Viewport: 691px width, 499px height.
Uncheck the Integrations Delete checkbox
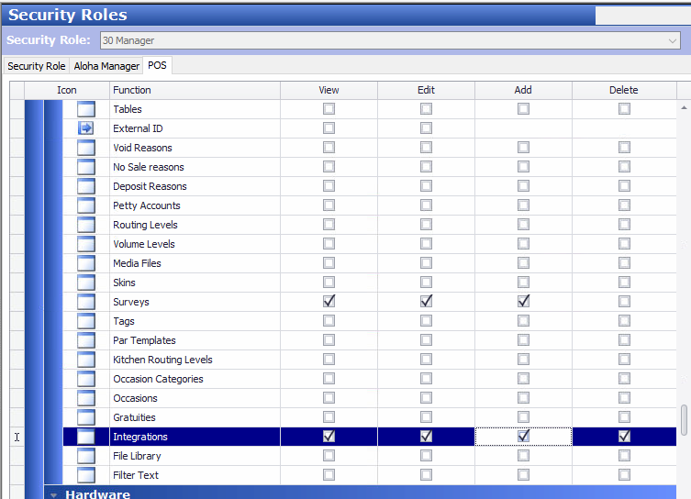point(624,437)
